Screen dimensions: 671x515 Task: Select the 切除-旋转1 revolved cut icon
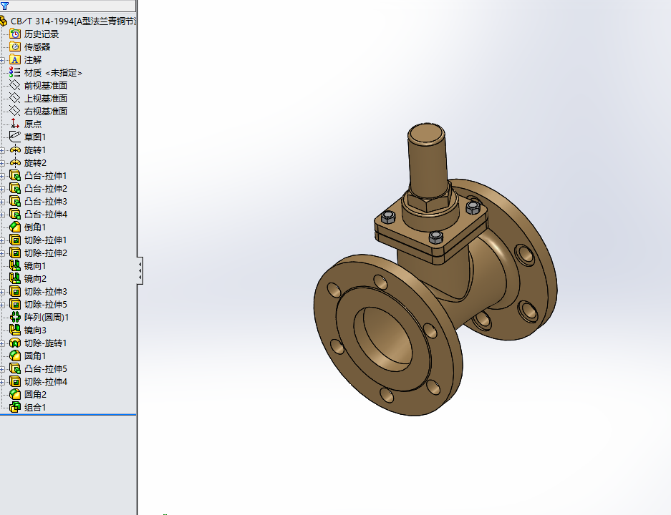(x=15, y=343)
